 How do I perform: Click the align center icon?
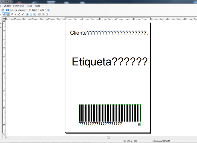coord(43,14)
